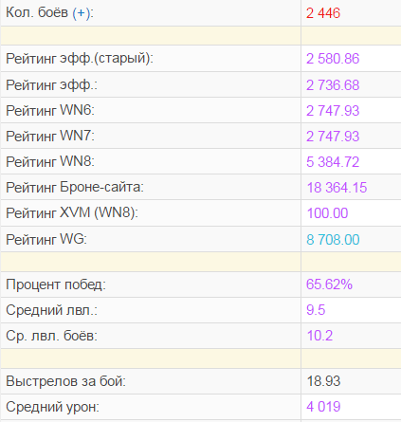The height and width of the screenshot is (422, 401).
Task: Select the XVM value 100.00
Action: tap(327, 213)
